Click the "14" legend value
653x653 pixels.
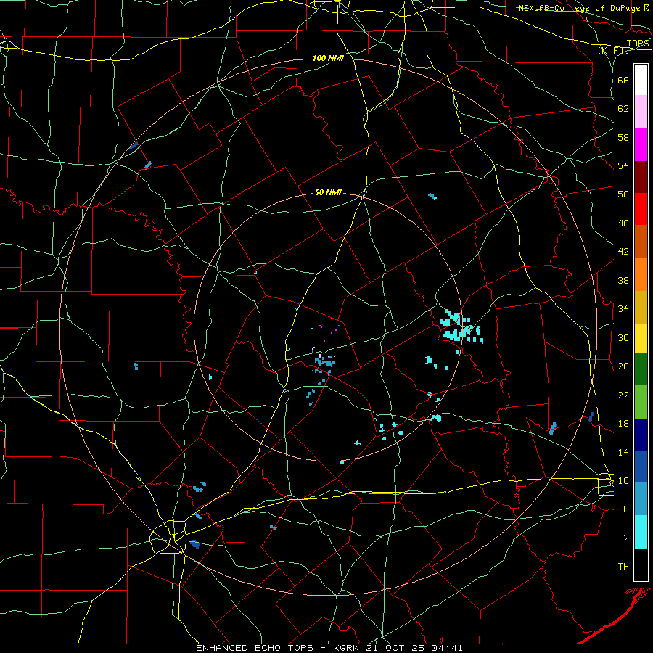(x=623, y=452)
